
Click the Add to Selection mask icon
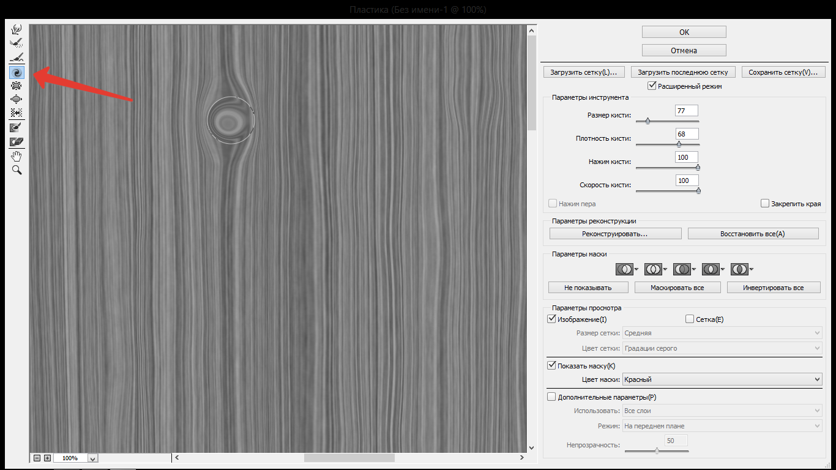653,269
